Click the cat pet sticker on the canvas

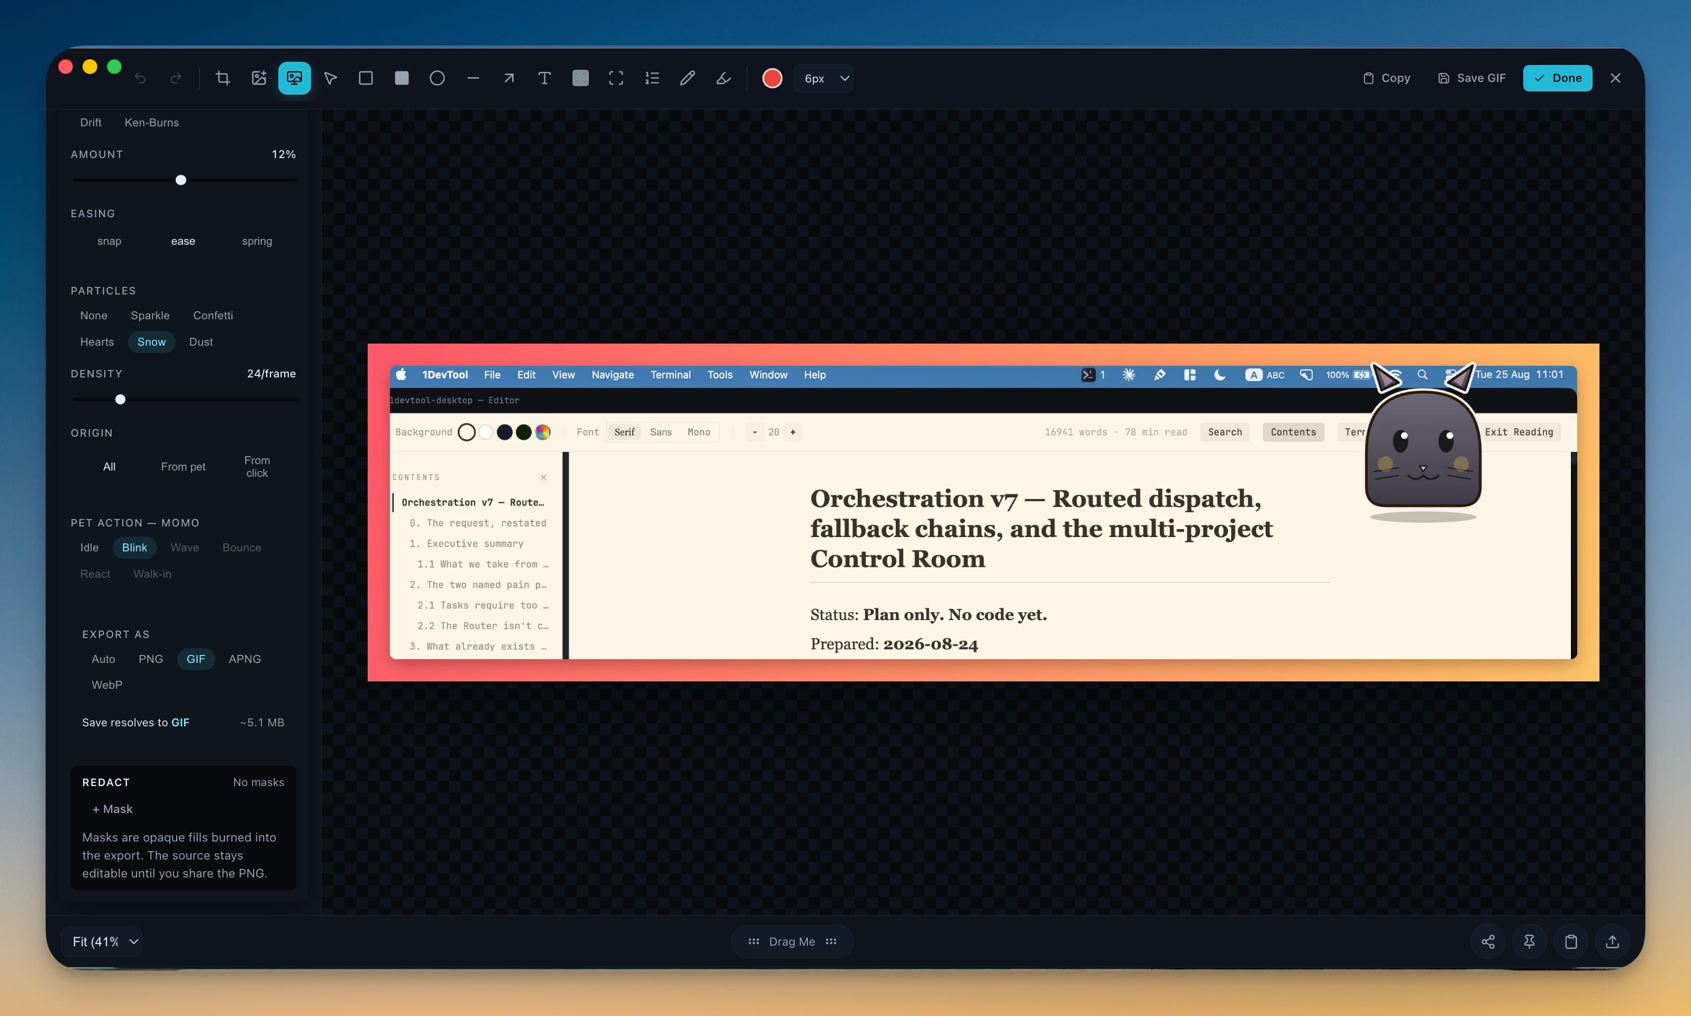1423,444
